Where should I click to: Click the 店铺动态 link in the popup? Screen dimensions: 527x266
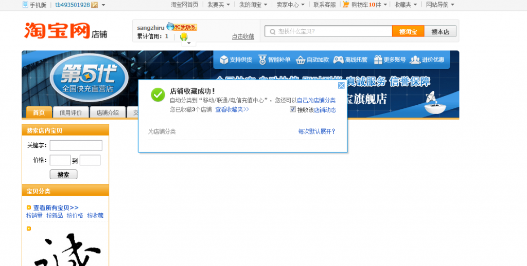[x=325, y=110]
